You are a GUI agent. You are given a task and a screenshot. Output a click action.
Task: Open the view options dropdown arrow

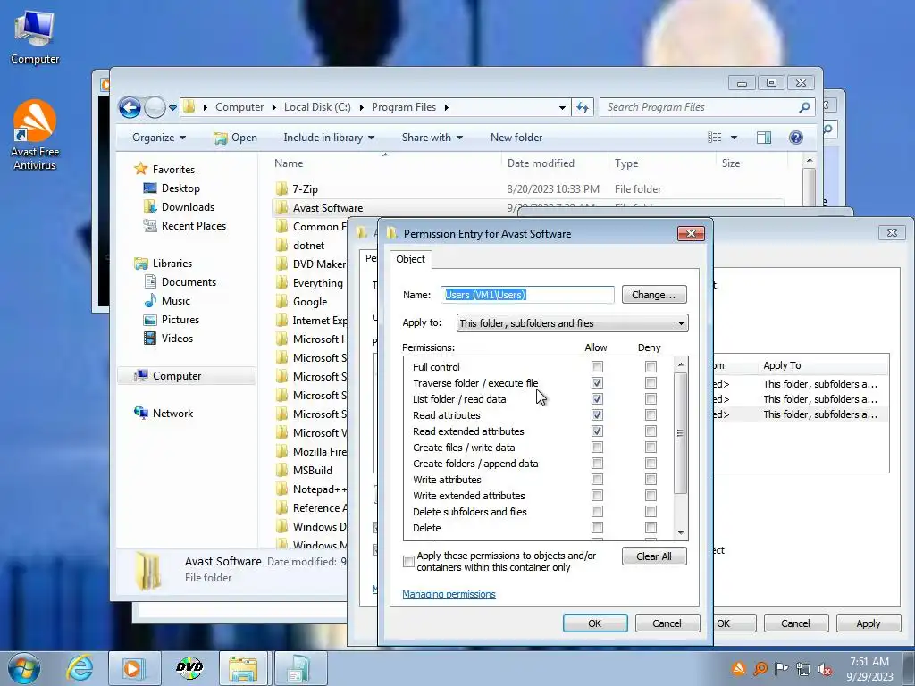[x=735, y=138]
